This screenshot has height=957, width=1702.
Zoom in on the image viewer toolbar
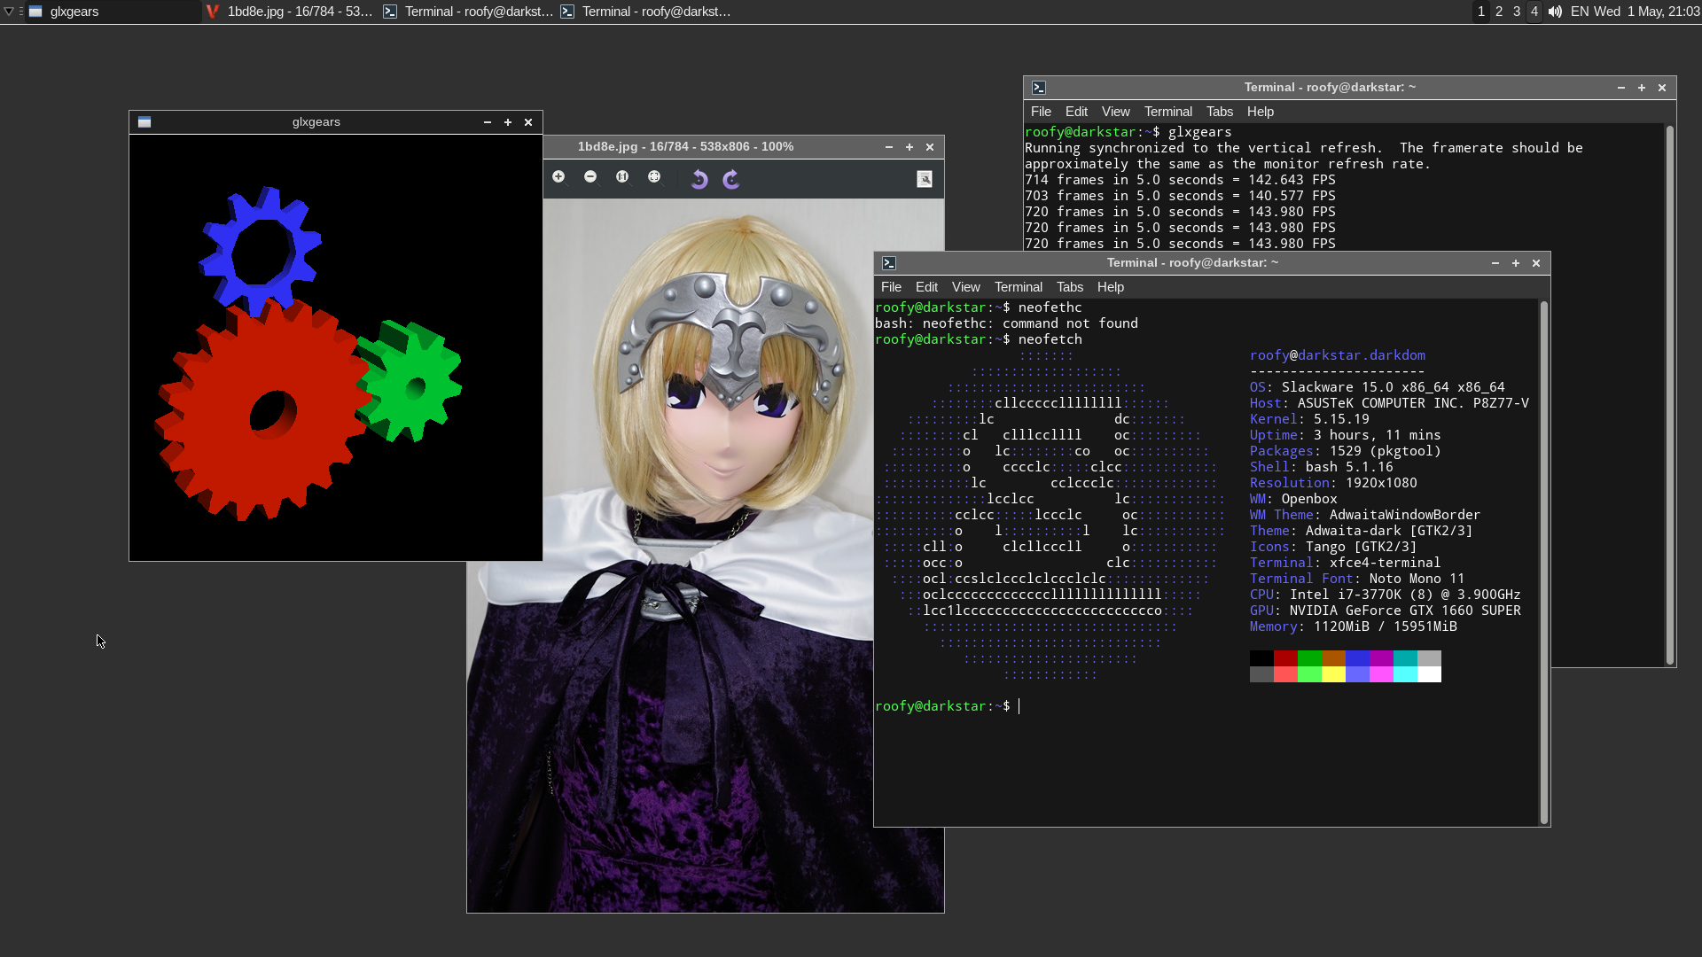pos(558,177)
